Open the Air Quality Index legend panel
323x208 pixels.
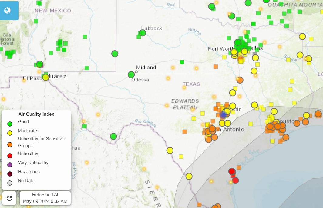point(36,114)
